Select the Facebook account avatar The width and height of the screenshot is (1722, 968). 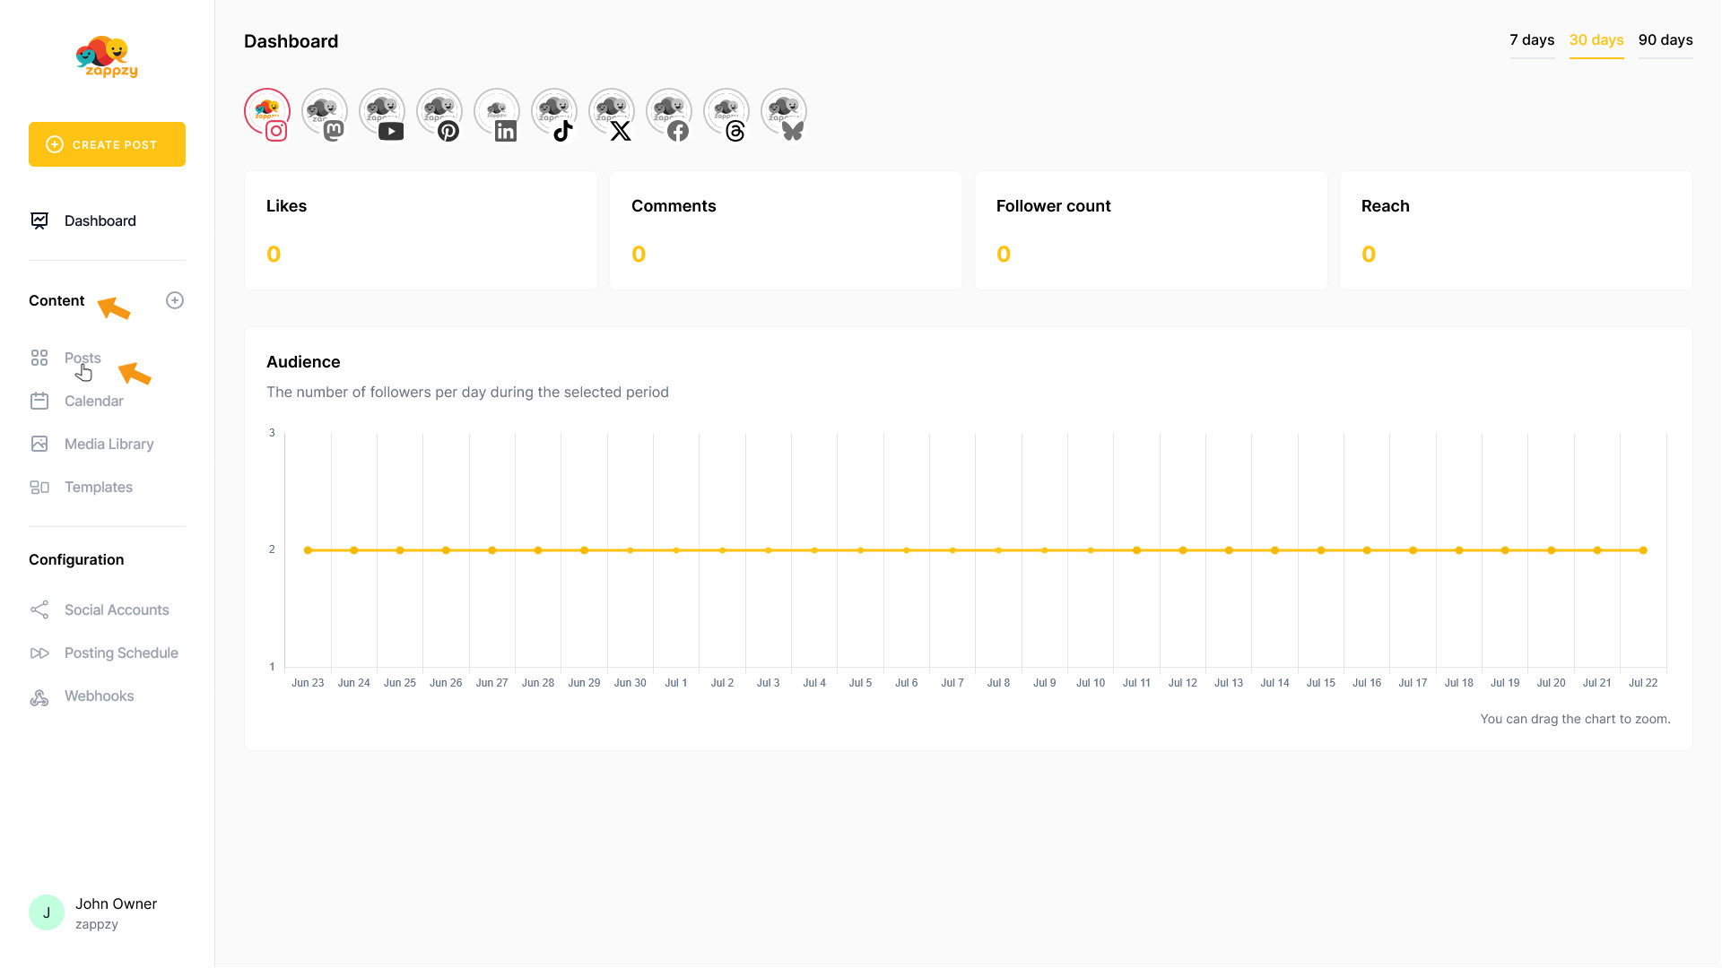click(669, 112)
